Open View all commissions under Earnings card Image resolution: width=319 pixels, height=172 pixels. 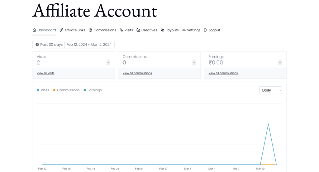coord(223,73)
